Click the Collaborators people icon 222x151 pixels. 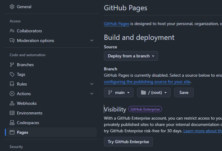(x=12, y=31)
